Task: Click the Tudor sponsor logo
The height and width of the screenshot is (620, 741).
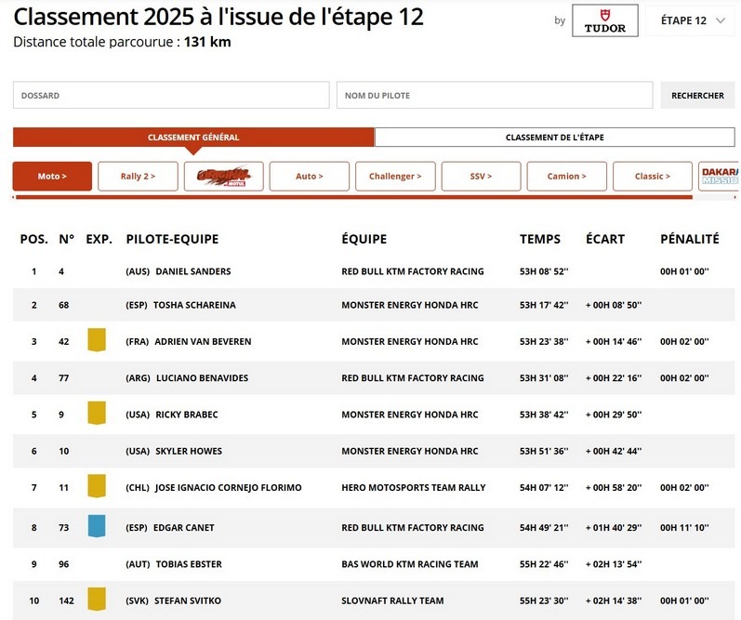Action: point(605,20)
